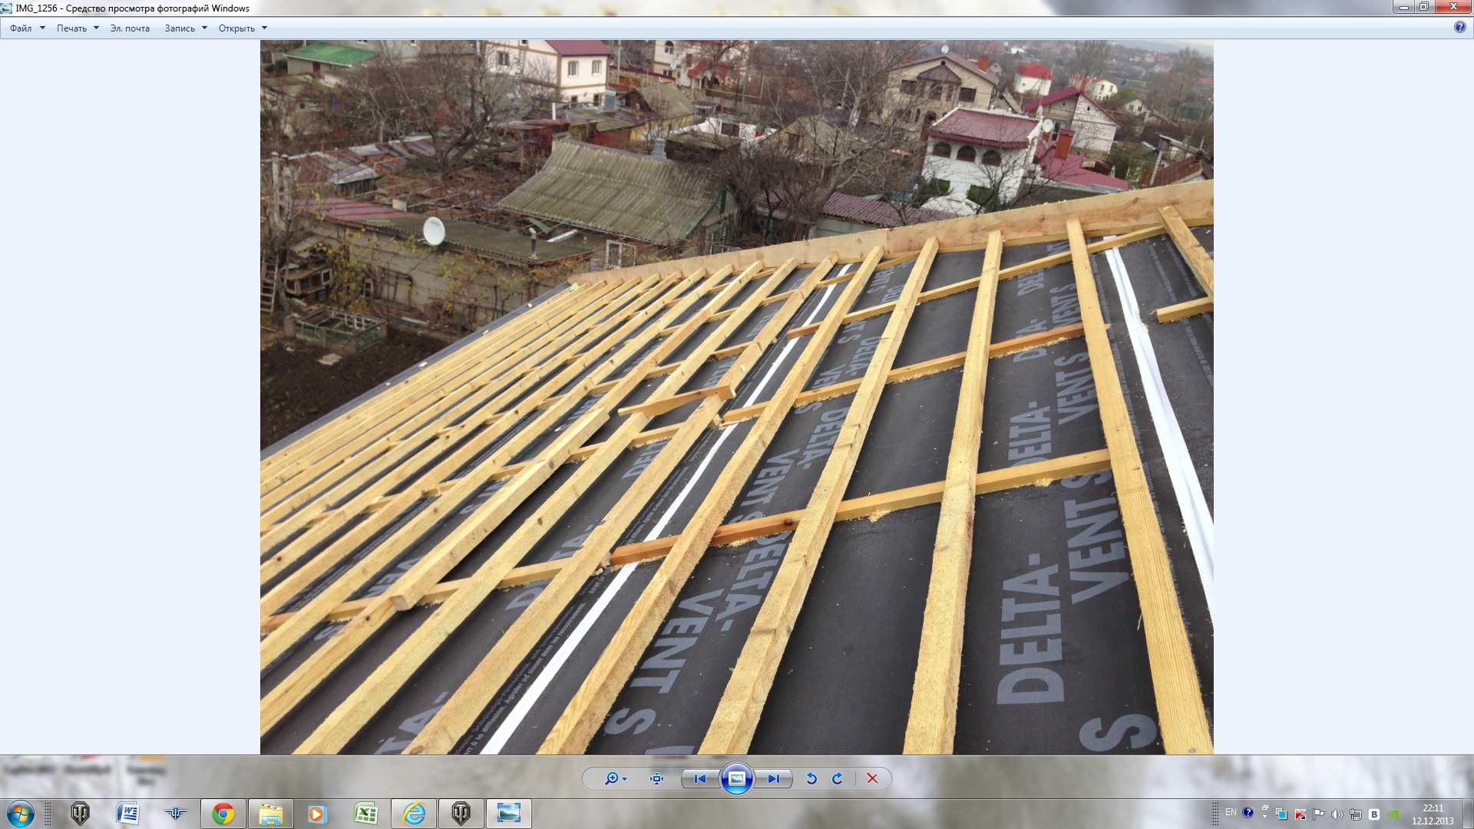Go to the previous photo
This screenshot has height=829, width=1474.
(700, 778)
